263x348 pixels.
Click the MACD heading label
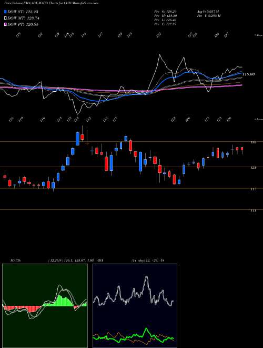[x=15, y=260]
